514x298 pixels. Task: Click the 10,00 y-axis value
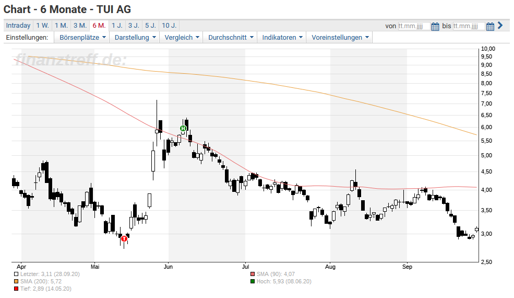point(488,49)
